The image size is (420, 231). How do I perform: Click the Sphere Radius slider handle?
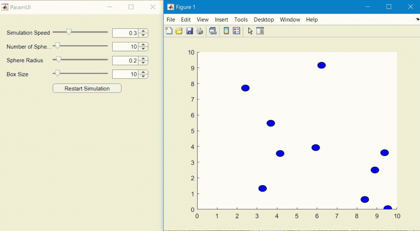click(59, 60)
